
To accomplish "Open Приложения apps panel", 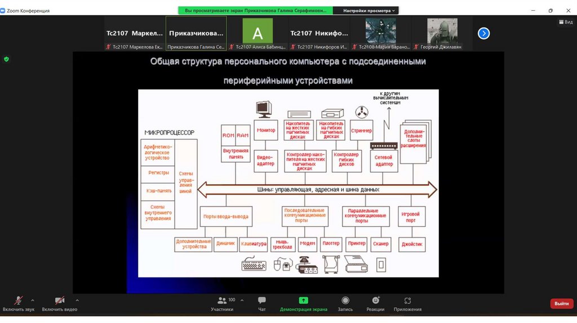I will 407,304.
